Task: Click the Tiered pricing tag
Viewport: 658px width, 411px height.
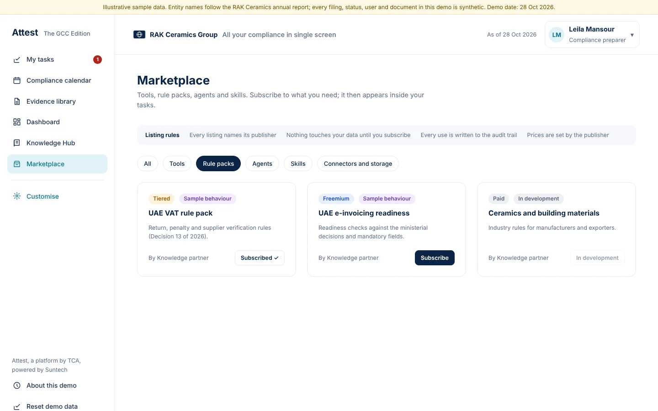Action: [161, 199]
